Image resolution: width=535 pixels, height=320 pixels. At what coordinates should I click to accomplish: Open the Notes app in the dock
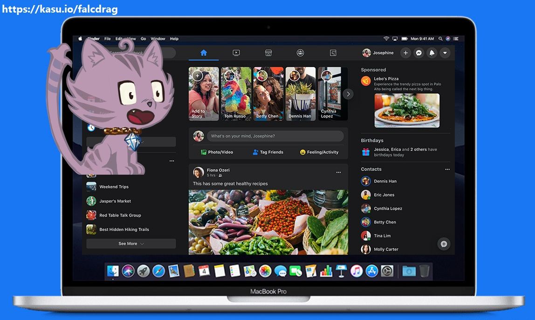tap(219, 271)
